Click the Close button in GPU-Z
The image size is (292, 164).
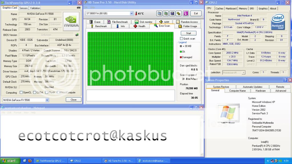(x=74, y=100)
